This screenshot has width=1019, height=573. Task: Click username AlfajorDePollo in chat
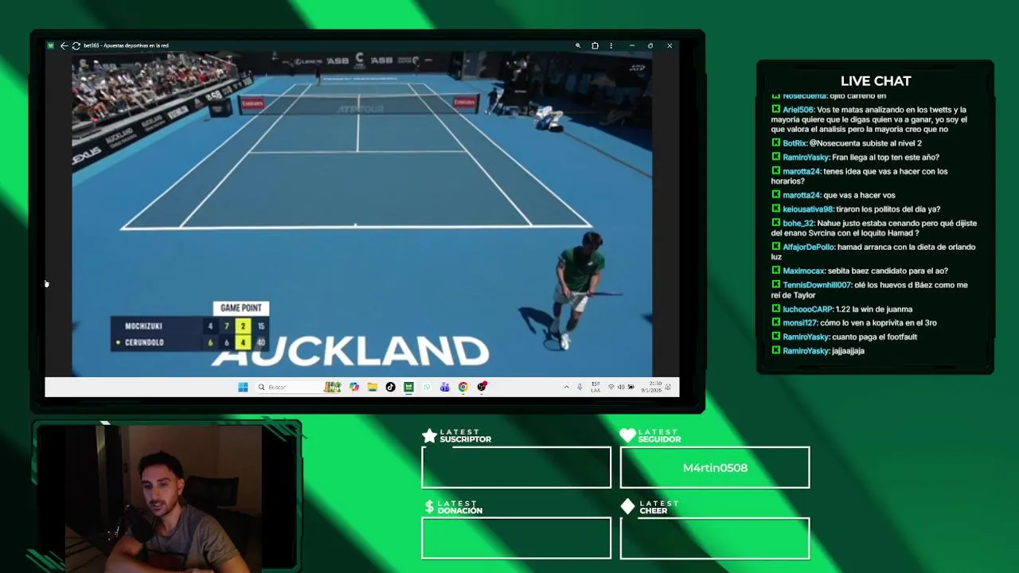(808, 248)
